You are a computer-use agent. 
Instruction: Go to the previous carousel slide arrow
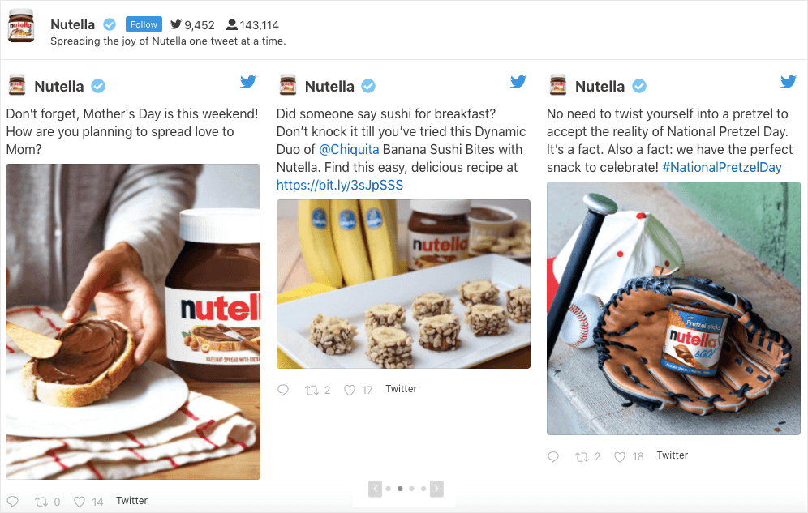tap(375, 489)
